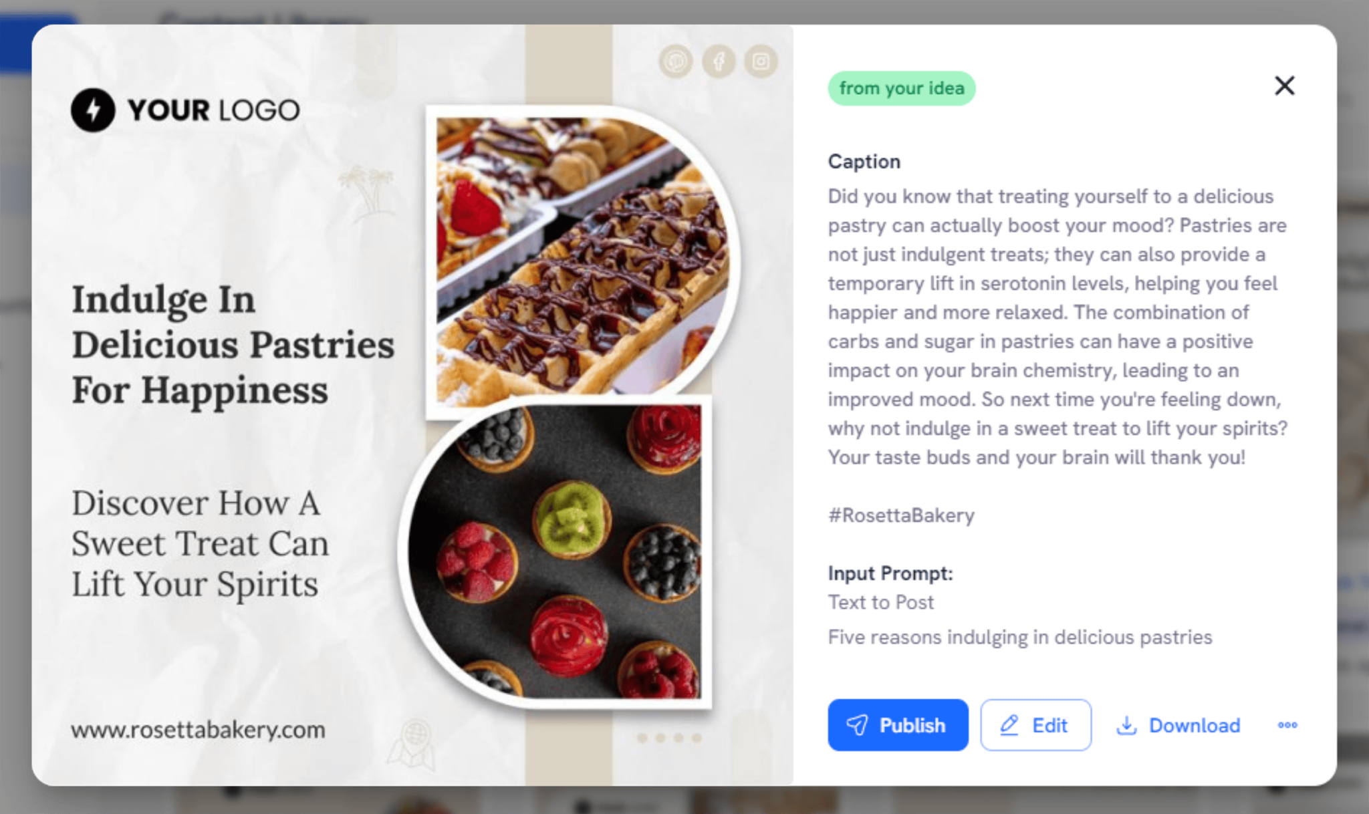Click the three-dot more options icon
1369x814 pixels.
tap(1287, 725)
